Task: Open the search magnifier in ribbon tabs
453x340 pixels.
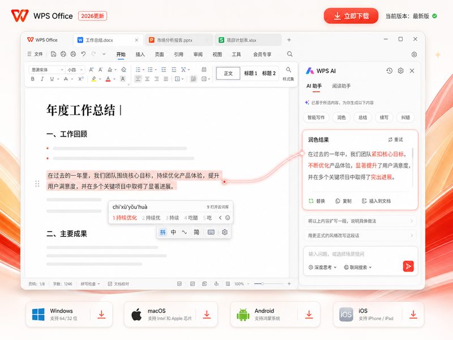Action: 290,54
